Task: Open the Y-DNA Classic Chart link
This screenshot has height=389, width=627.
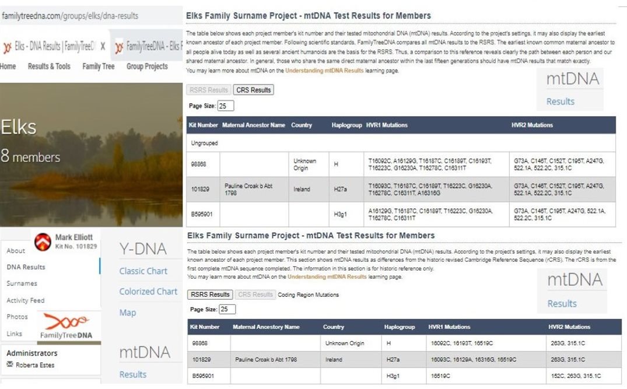Action: (x=143, y=271)
